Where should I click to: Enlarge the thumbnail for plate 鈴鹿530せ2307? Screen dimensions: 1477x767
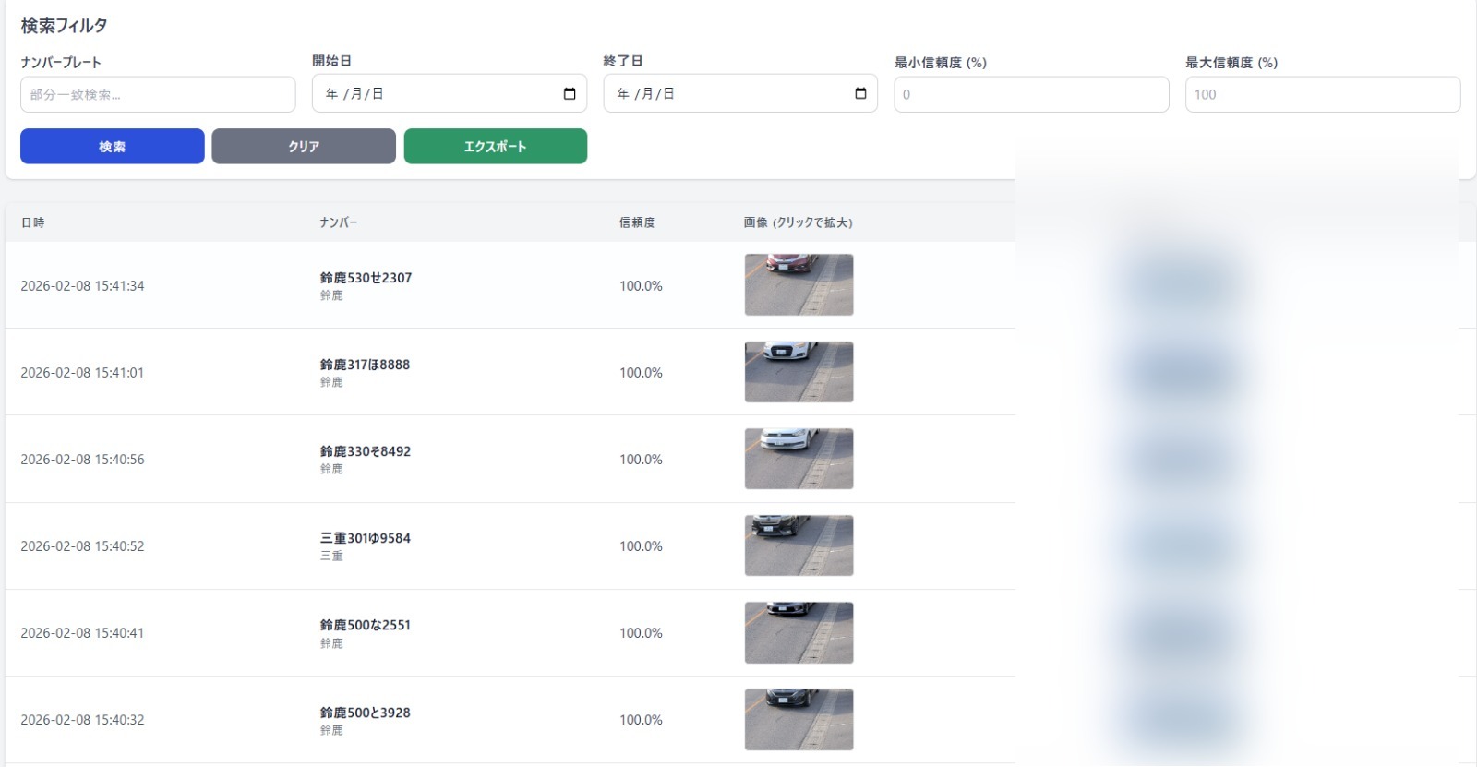coord(799,285)
